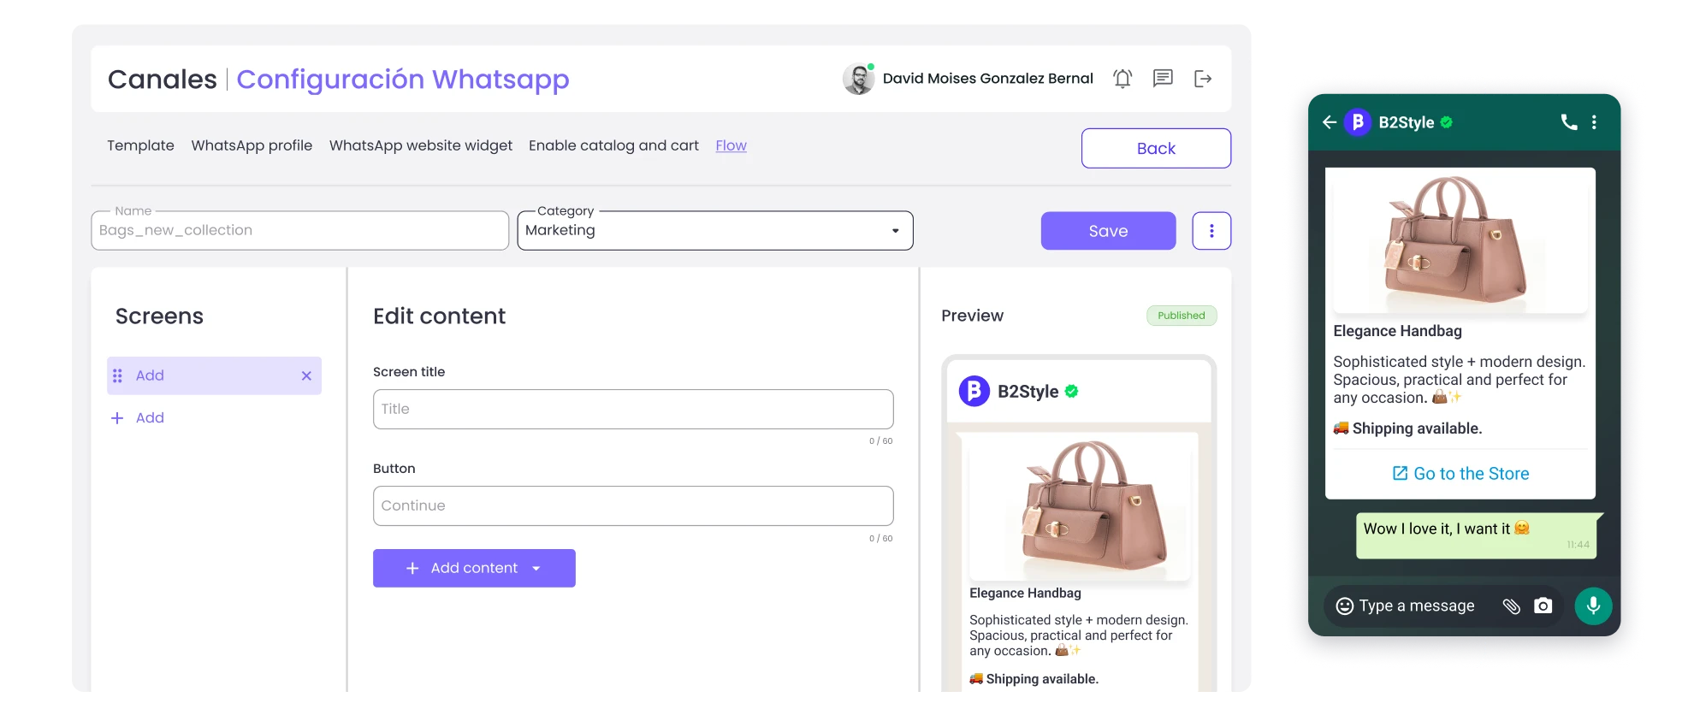Click the Back button
Image resolution: width=1694 pixels, height=715 pixels.
pos(1156,148)
